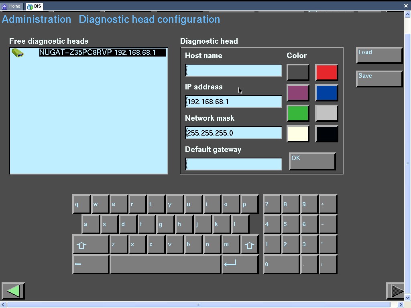The image size is (411, 308).
Task: Click the green left arrow back button
Action: click(13, 291)
